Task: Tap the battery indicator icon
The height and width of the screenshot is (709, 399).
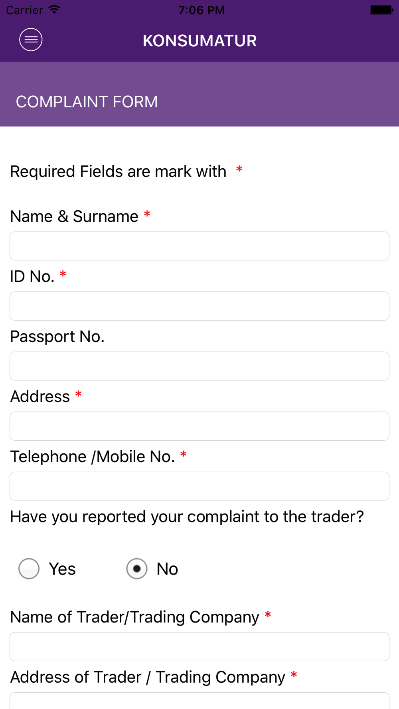Action: 381,10
